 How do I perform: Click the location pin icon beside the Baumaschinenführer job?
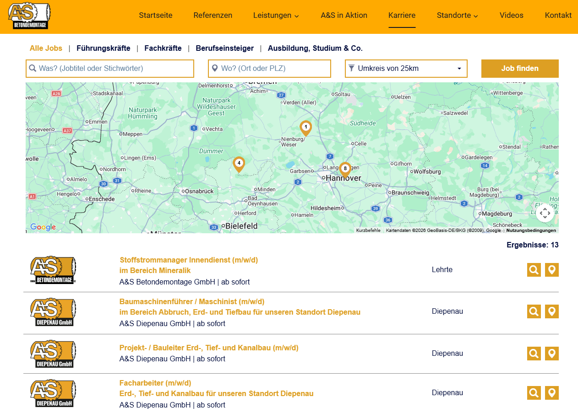click(x=551, y=311)
